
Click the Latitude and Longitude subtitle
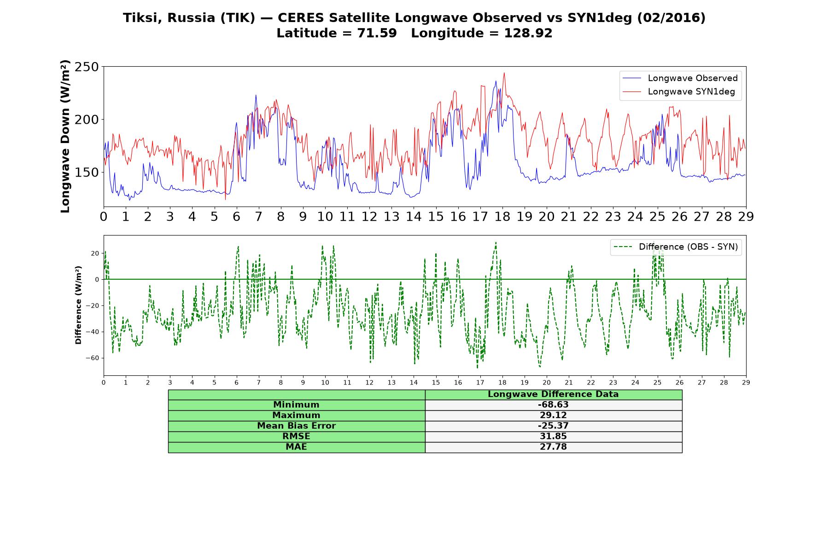coord(414,33)
